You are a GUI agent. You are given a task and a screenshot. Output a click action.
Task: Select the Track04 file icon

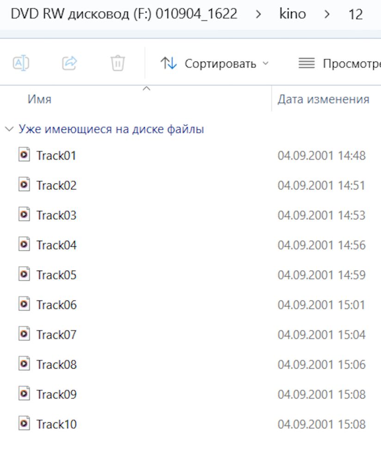[24, 244]
